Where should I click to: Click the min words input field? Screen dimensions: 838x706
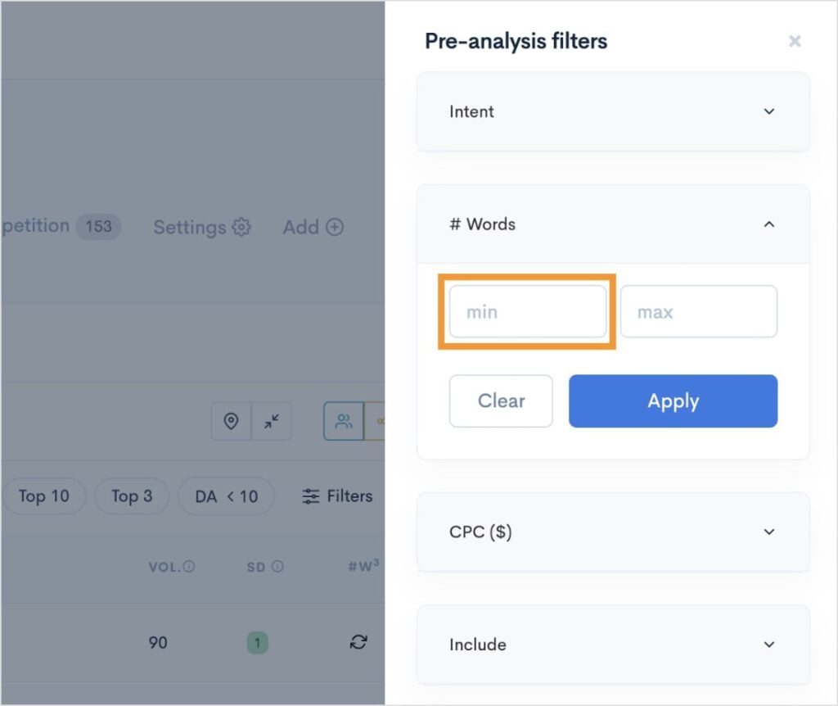tap(528, 312)
